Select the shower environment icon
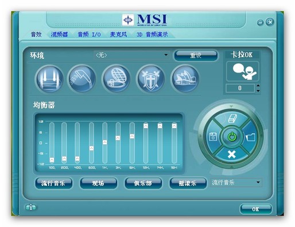295x227 pixels. tap(82, 79)
